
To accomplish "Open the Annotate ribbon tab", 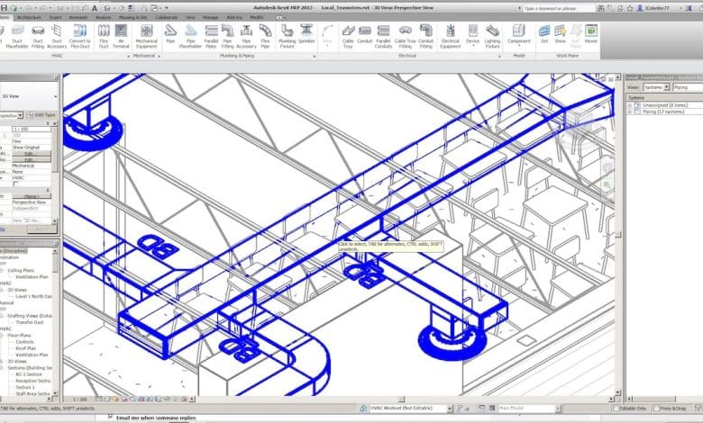I will 78,17.
